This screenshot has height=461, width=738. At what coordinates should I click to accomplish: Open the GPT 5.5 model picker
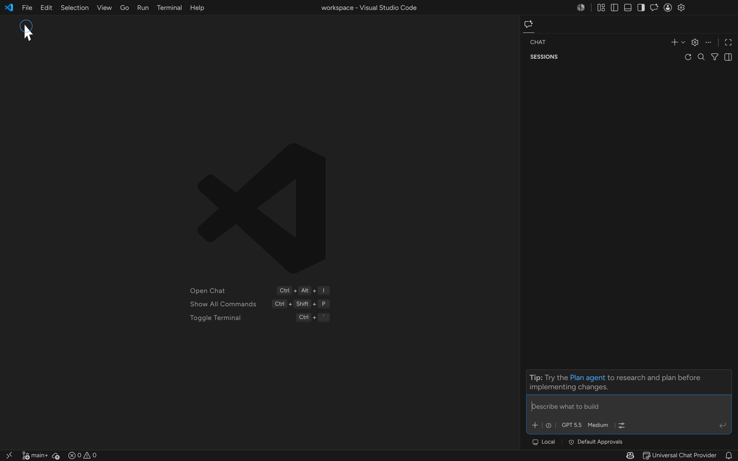pyautogui.click(x=571, y=425)
